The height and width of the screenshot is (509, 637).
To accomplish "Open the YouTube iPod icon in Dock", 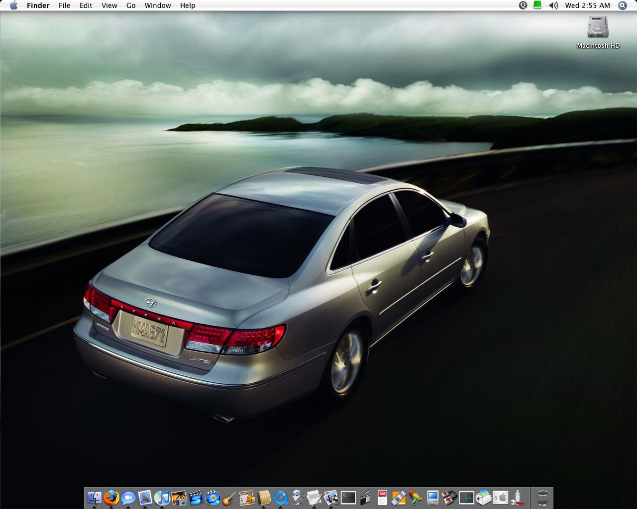I will (x=382, y=497).
